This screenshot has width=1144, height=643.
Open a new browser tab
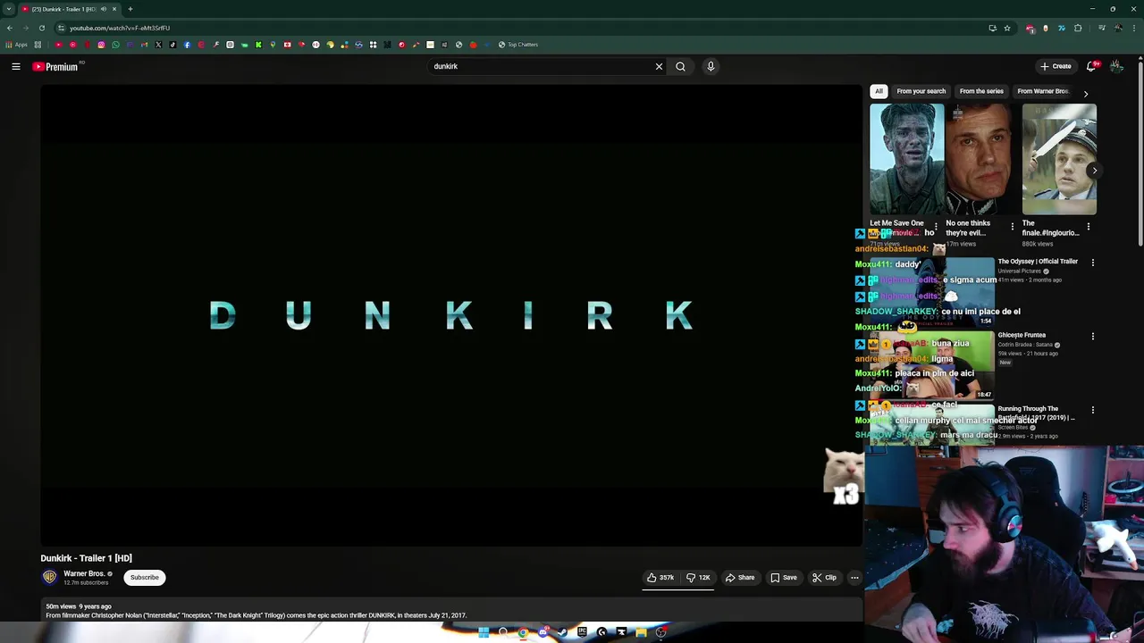130,9
